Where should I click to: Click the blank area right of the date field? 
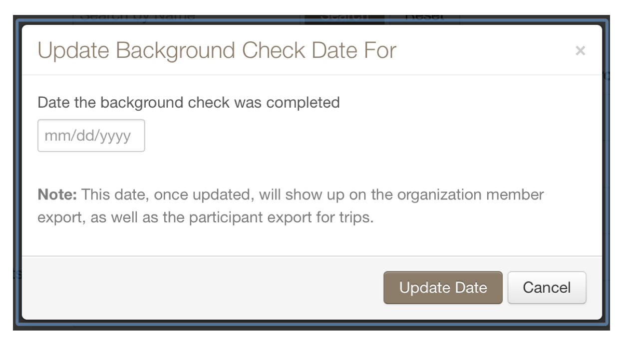click(349, 136)
